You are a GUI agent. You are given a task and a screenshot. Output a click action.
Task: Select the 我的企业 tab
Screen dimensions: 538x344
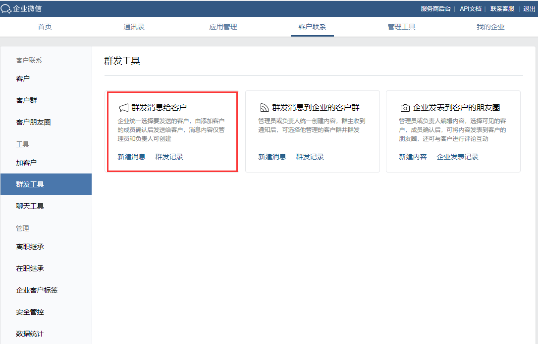coord(490,27)
